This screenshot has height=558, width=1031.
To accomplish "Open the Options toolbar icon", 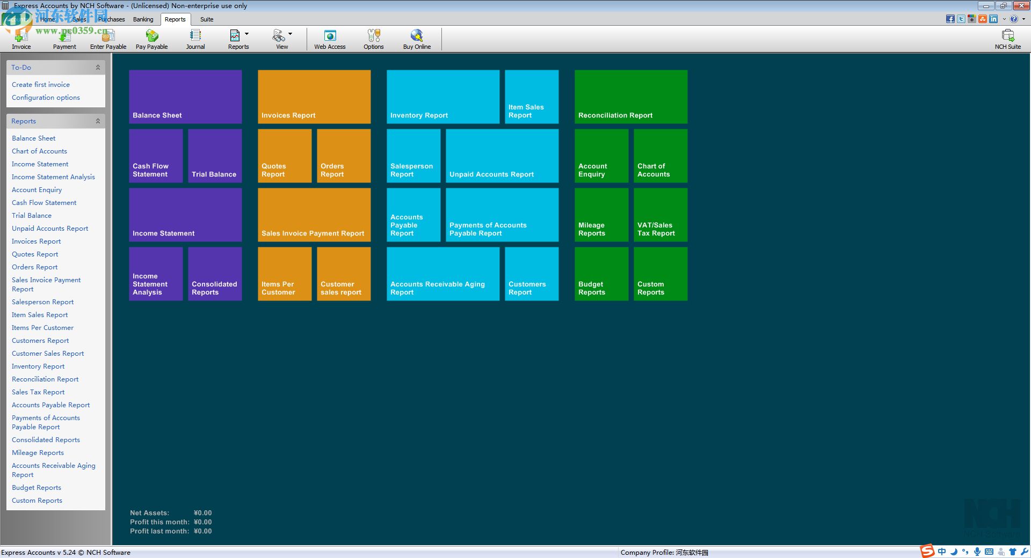I will 374,39.
